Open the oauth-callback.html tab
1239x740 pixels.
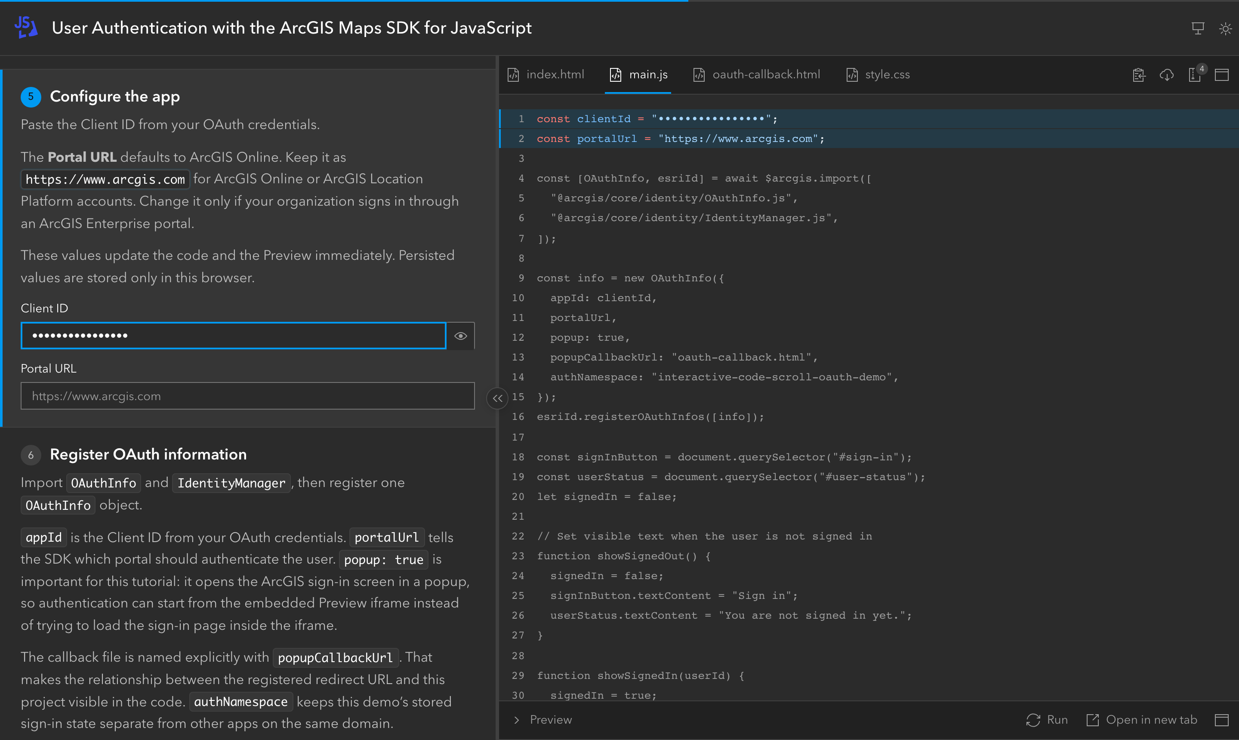[756, 75]
